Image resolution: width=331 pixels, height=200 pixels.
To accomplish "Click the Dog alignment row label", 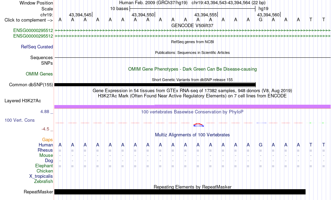I will tap(49, 161).
